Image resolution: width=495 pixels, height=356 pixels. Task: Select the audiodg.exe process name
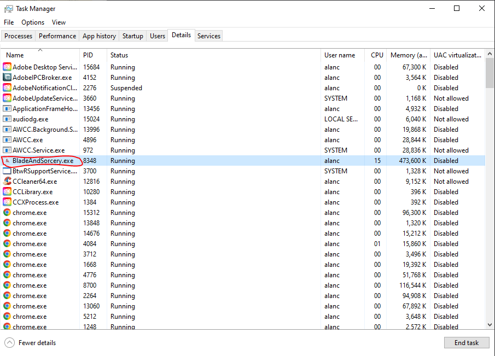pos(30,119)
